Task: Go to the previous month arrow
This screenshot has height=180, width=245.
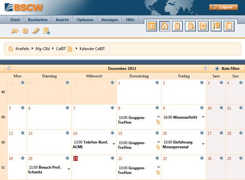Action: tap(8, 68)
